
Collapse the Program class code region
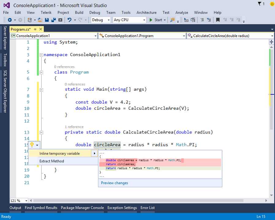[x=42, y=72]
